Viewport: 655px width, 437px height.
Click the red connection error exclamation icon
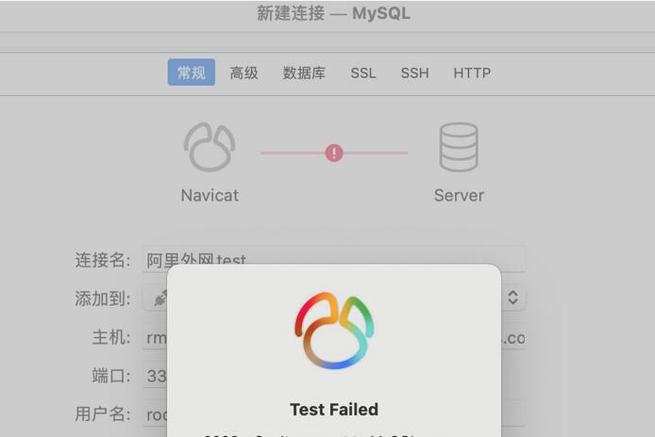(x=334, y=153)
